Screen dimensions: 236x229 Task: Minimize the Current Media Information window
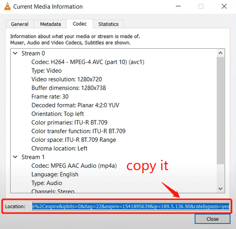pos(178,6)
